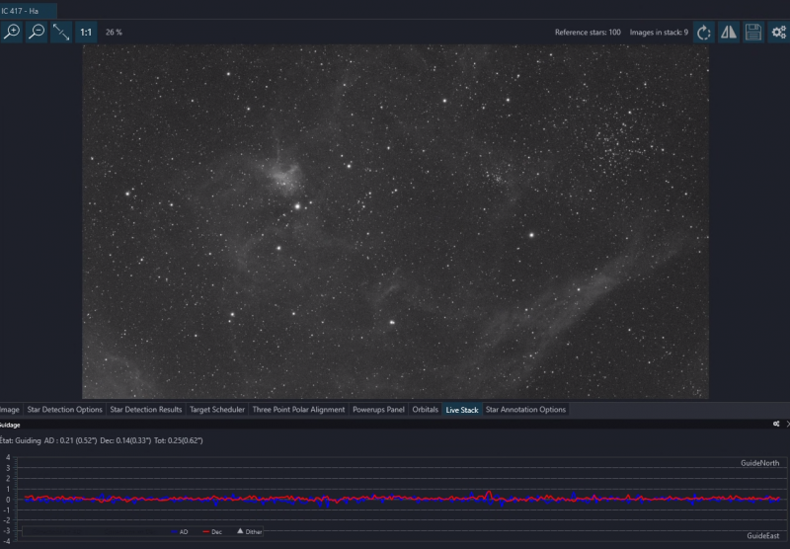
Task: Open the Star Annotation Options tab
Action: coord(525,410)
